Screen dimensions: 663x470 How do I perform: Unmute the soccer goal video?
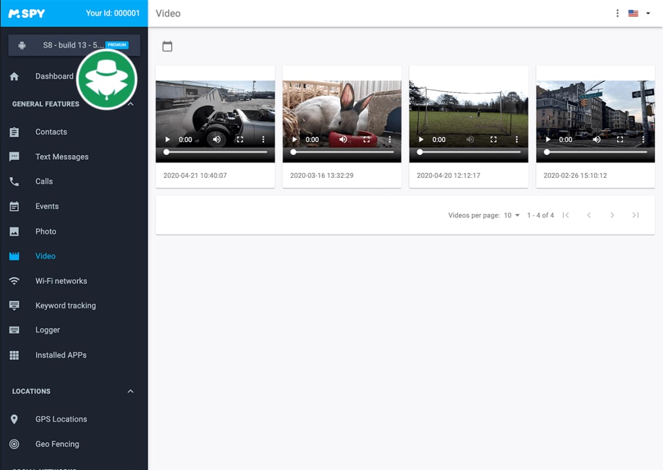coord(470,139)
